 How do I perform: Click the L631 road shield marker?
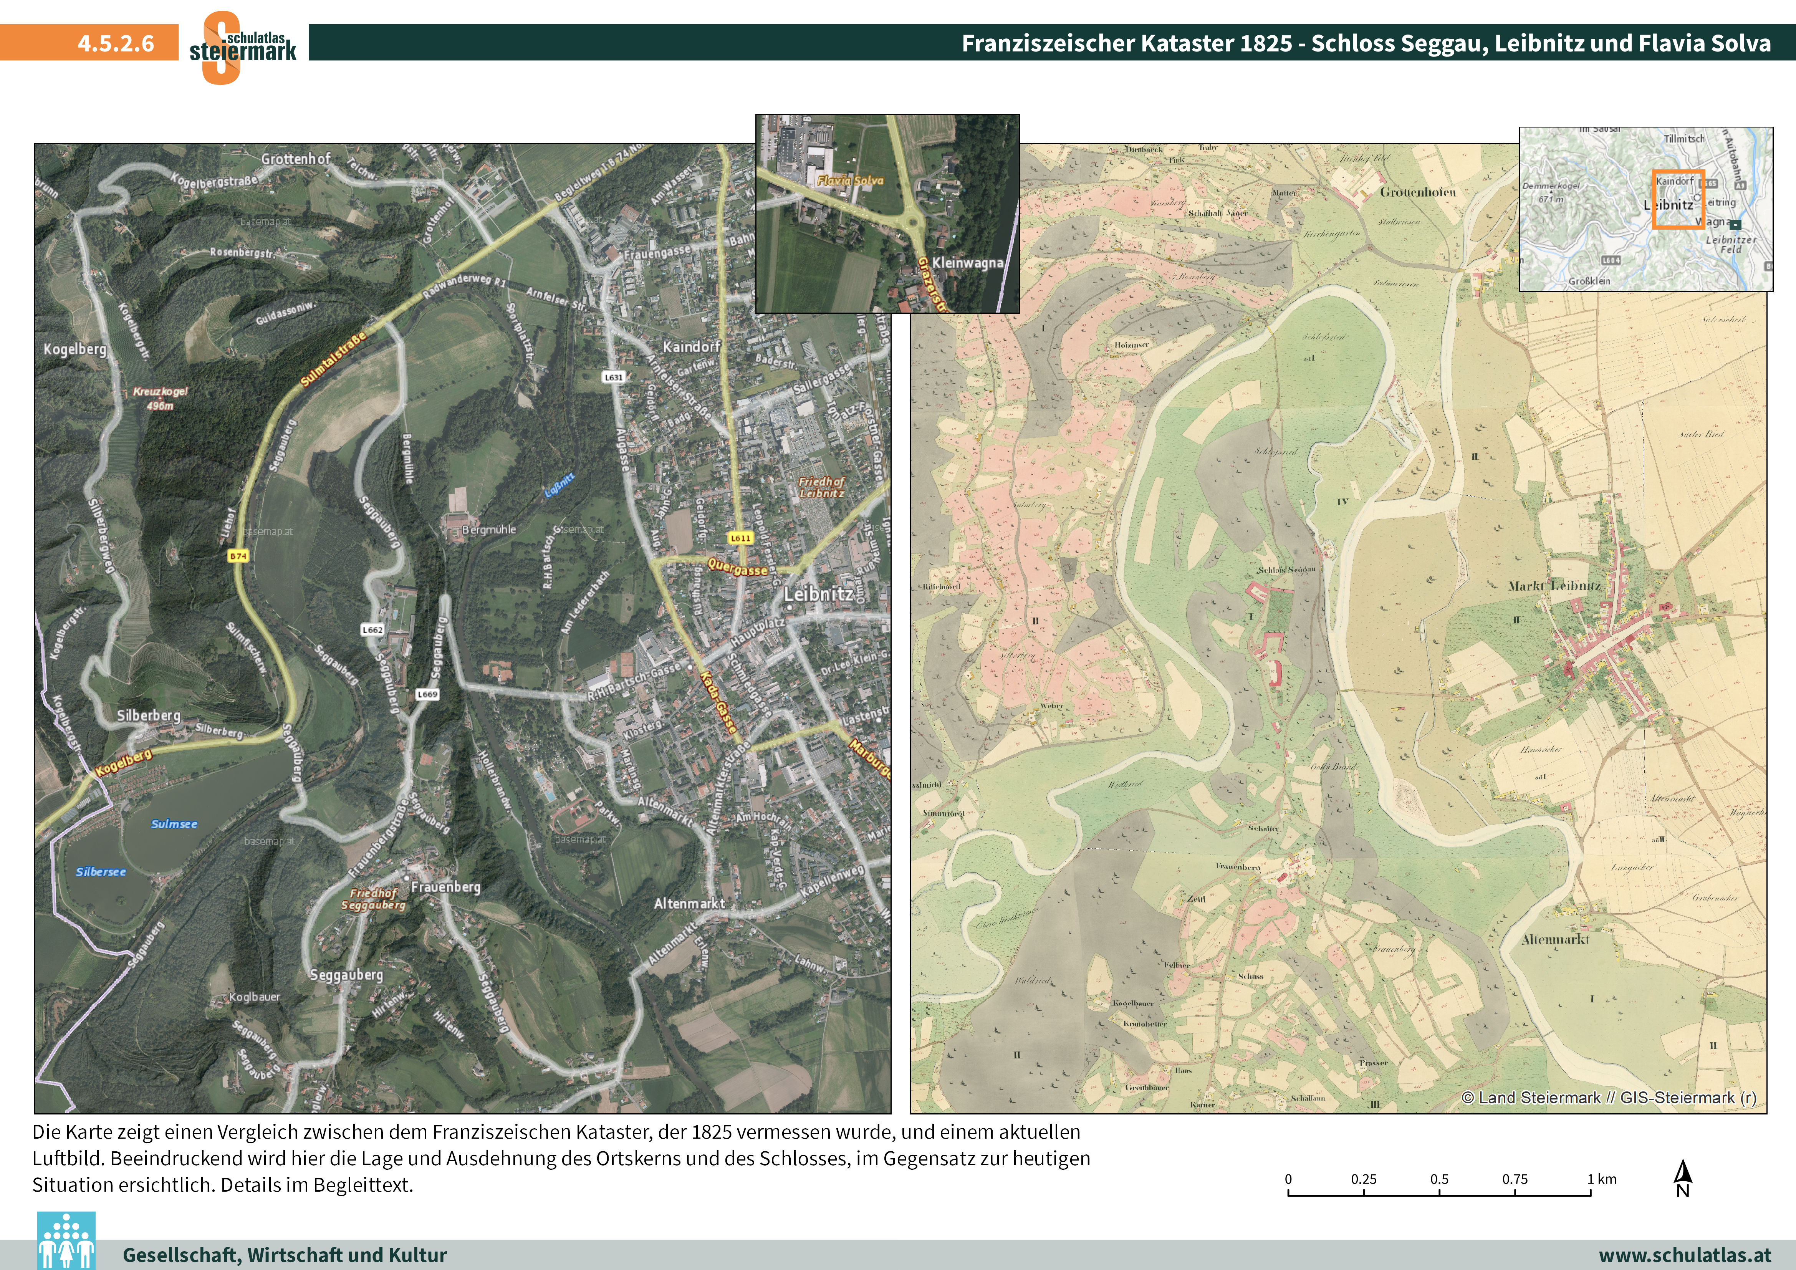point(613,377)
